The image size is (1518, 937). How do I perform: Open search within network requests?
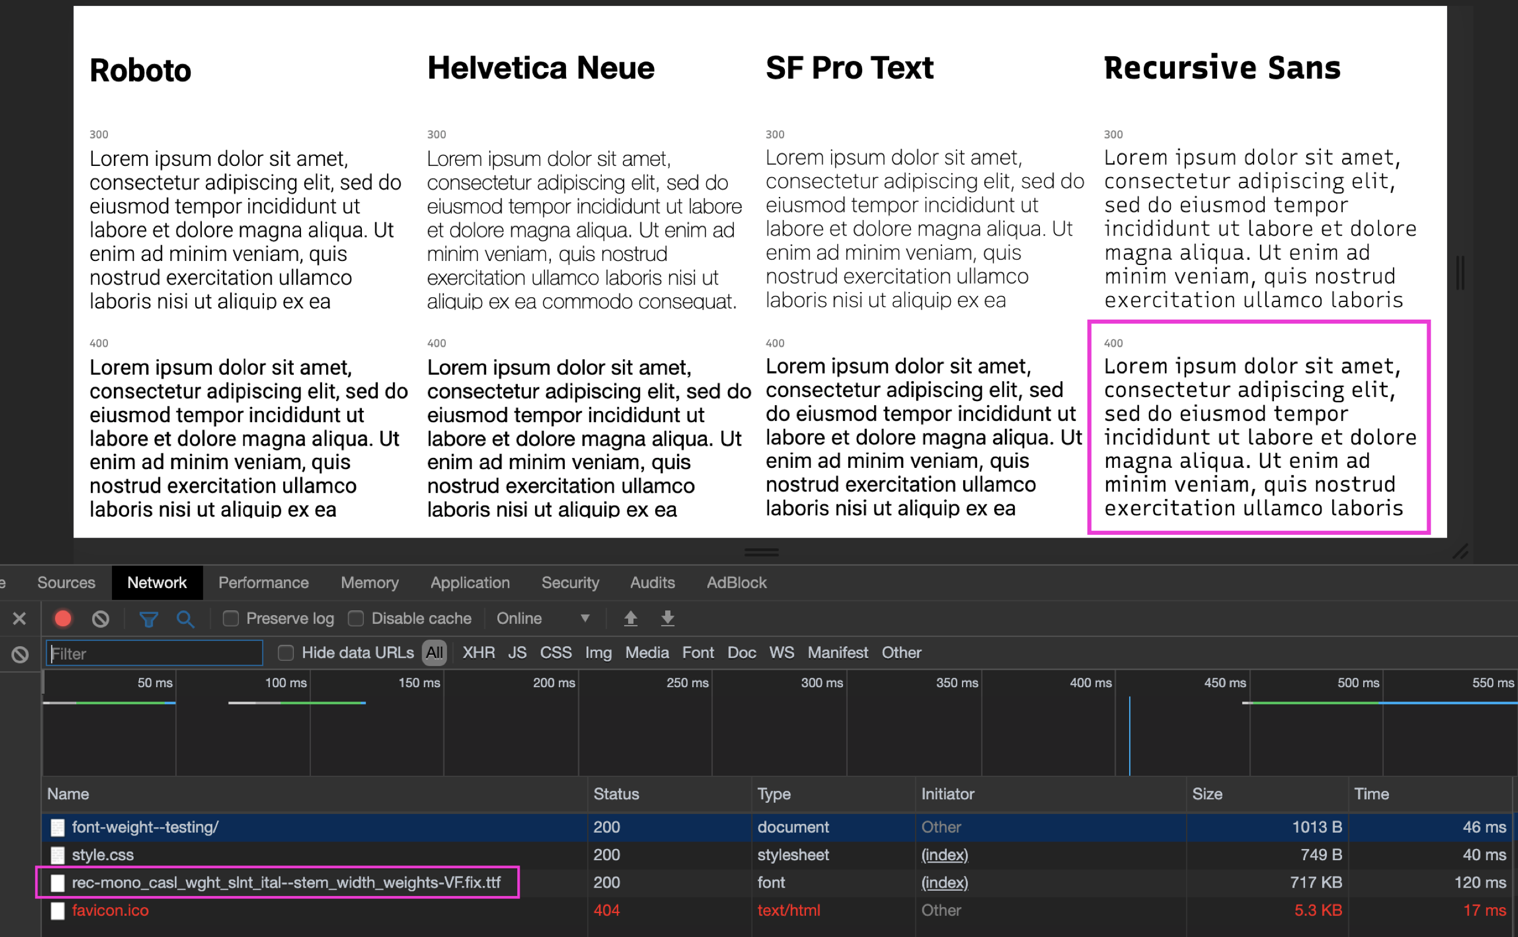coord(185,618)
